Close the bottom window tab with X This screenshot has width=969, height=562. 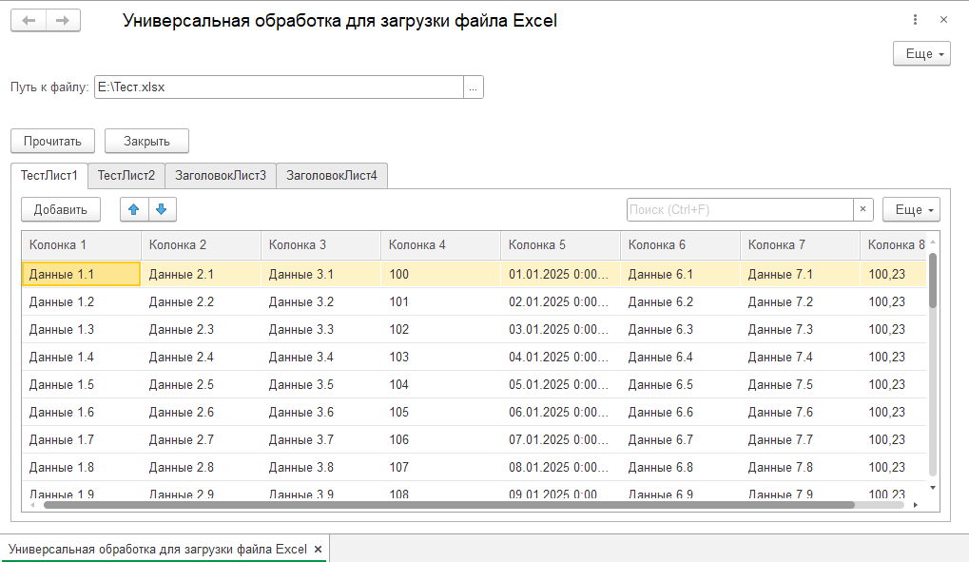pos(319,549)
